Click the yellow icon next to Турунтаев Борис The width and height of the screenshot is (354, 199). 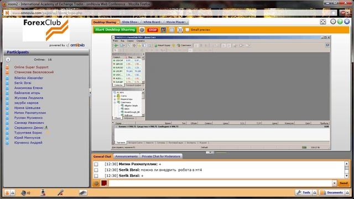point(48,133)
